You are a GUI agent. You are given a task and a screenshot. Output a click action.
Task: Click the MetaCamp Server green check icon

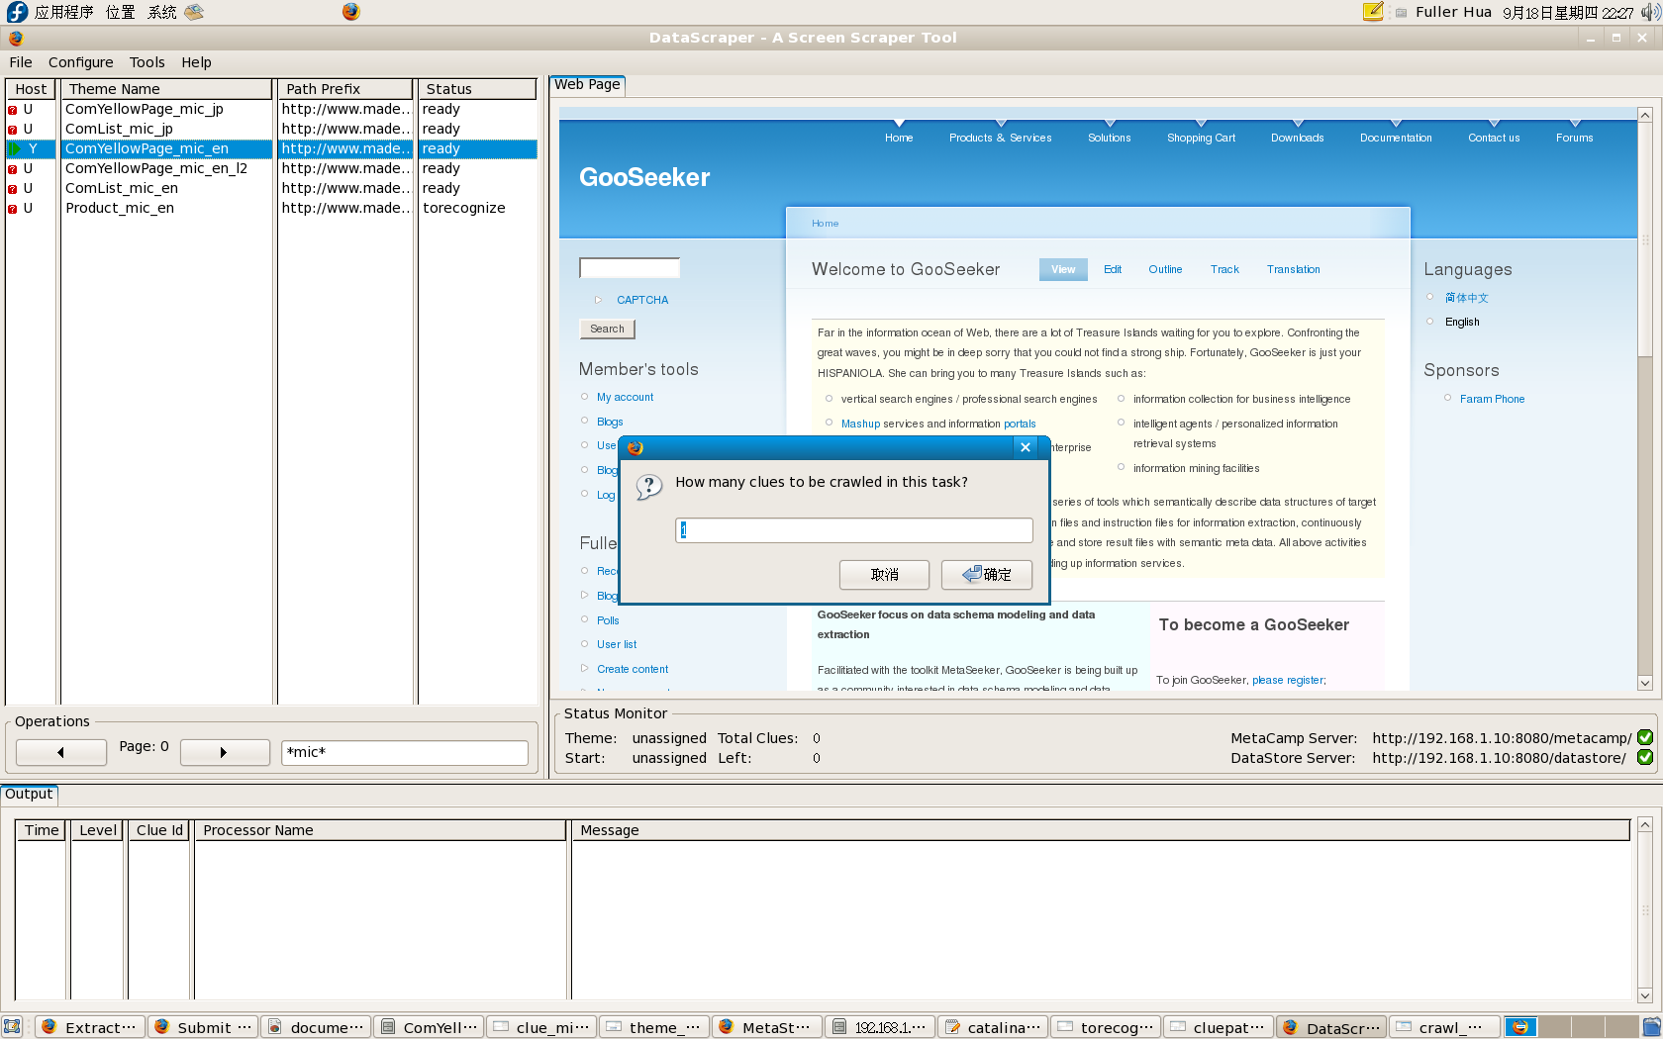point(1645,737)
